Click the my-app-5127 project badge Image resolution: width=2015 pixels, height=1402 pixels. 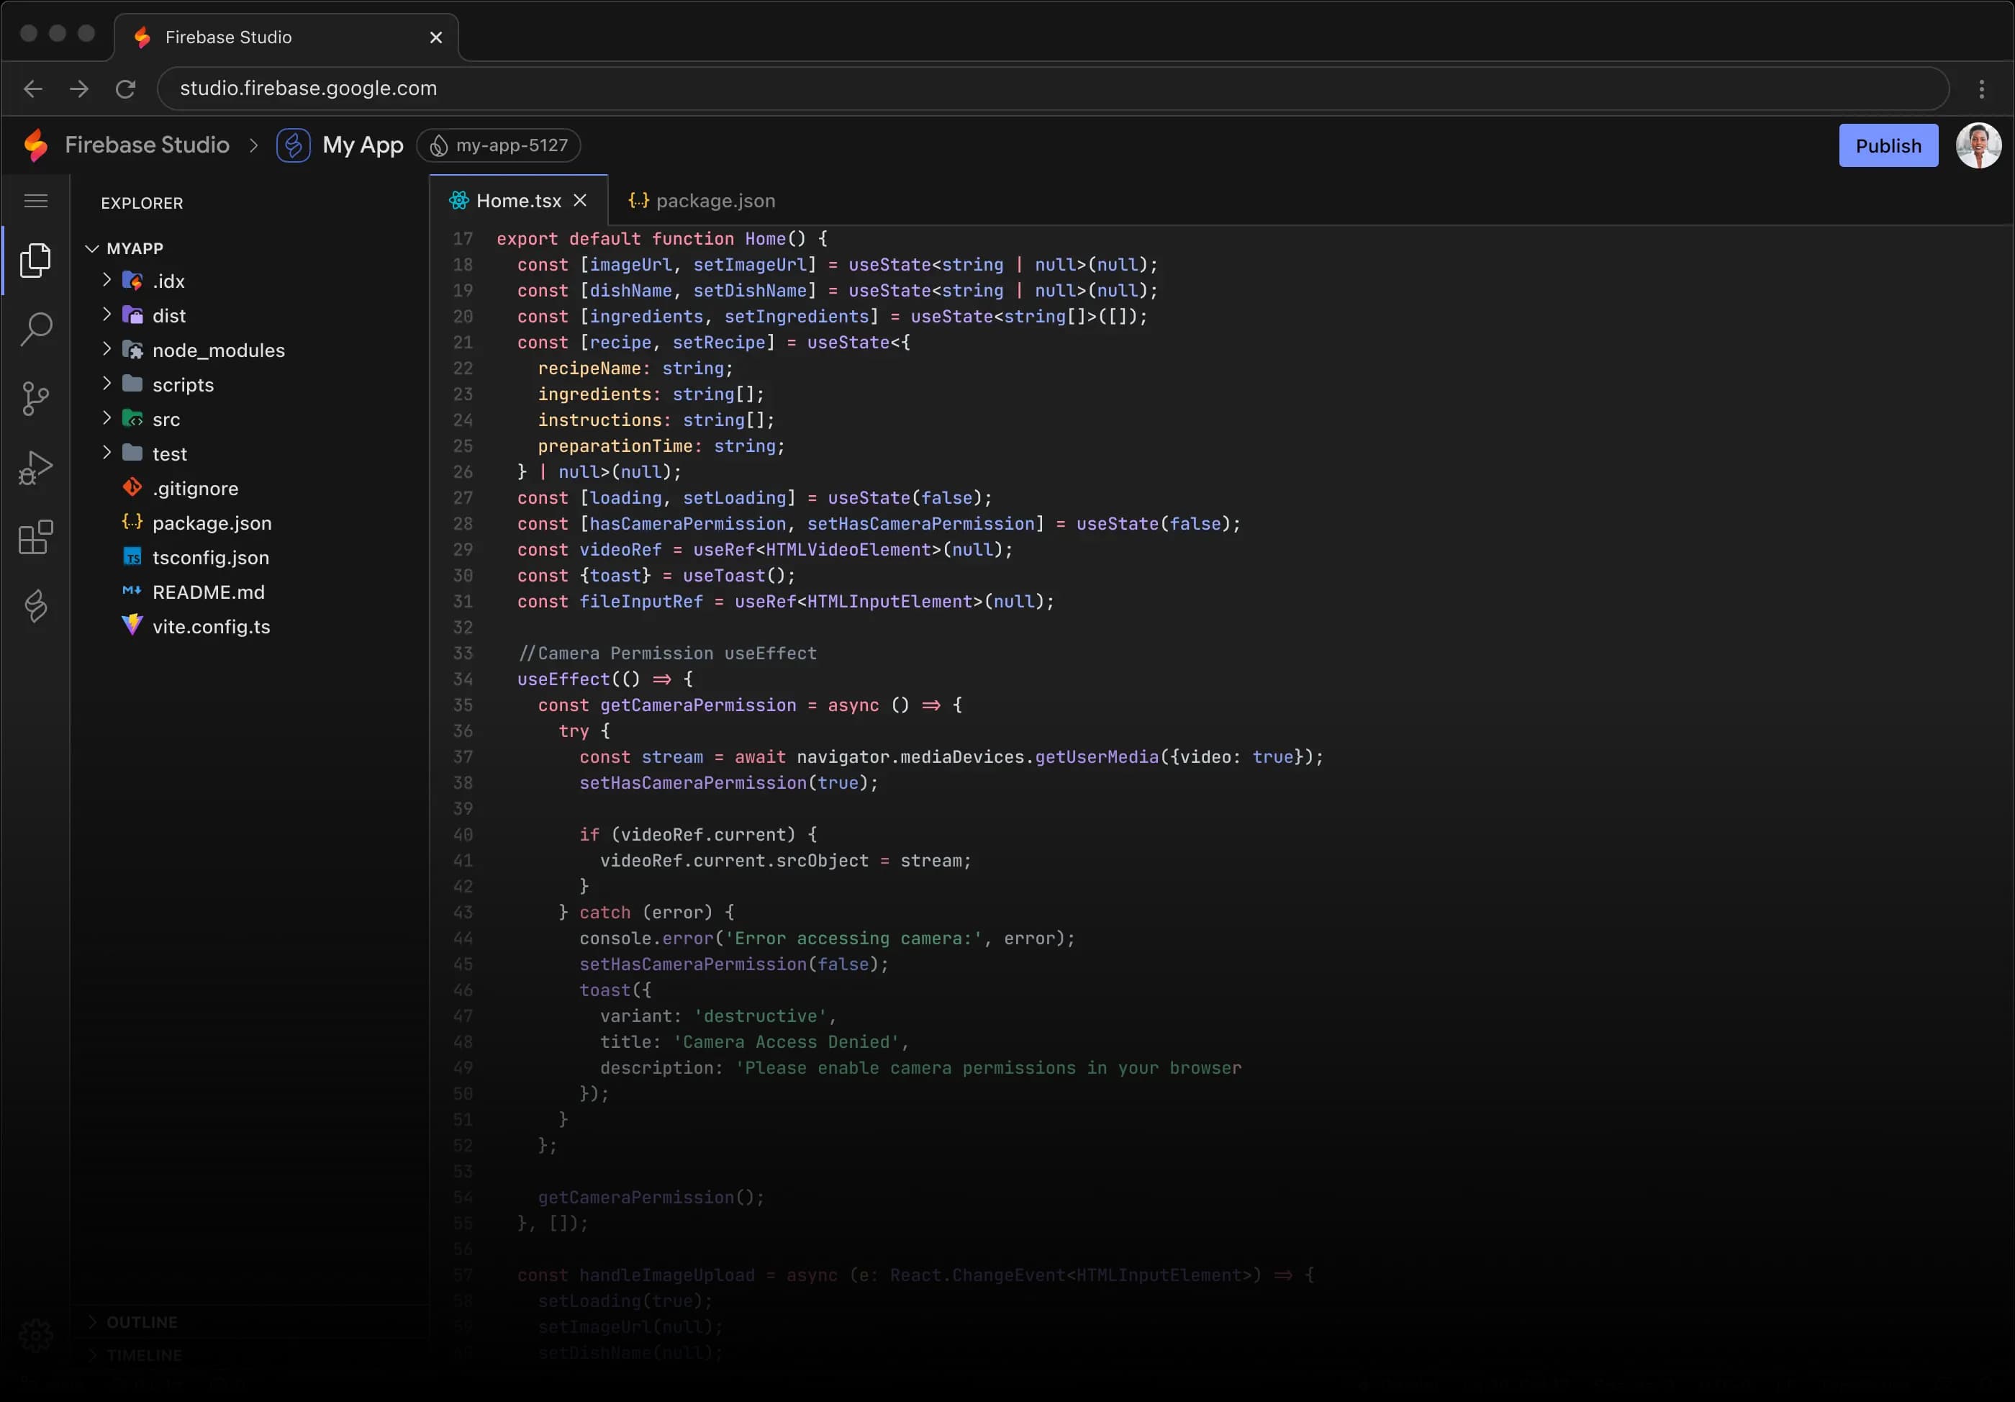[499, 145]
